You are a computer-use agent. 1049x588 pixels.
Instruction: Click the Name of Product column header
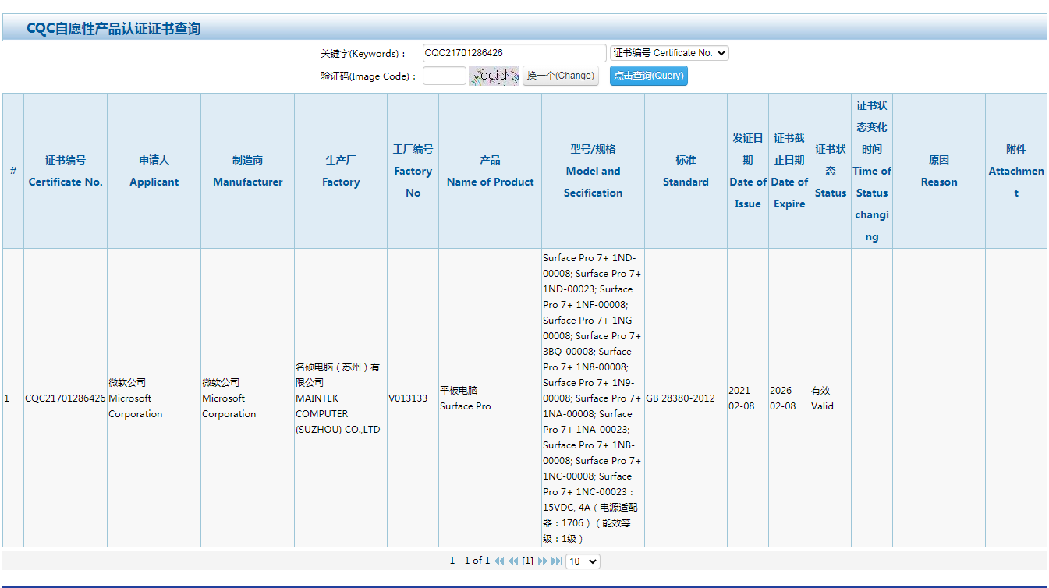[x=490, y=171]
